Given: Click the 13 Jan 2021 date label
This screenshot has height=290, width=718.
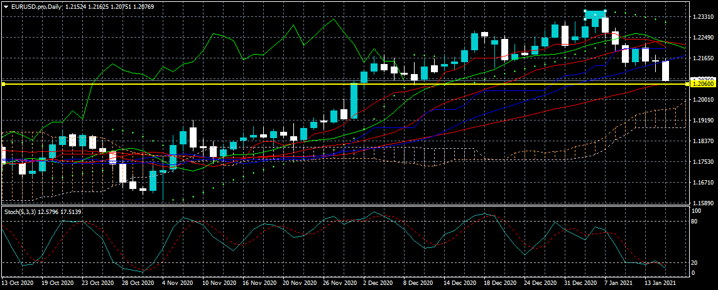Looking at the screenshot, I should pos(660,284).
